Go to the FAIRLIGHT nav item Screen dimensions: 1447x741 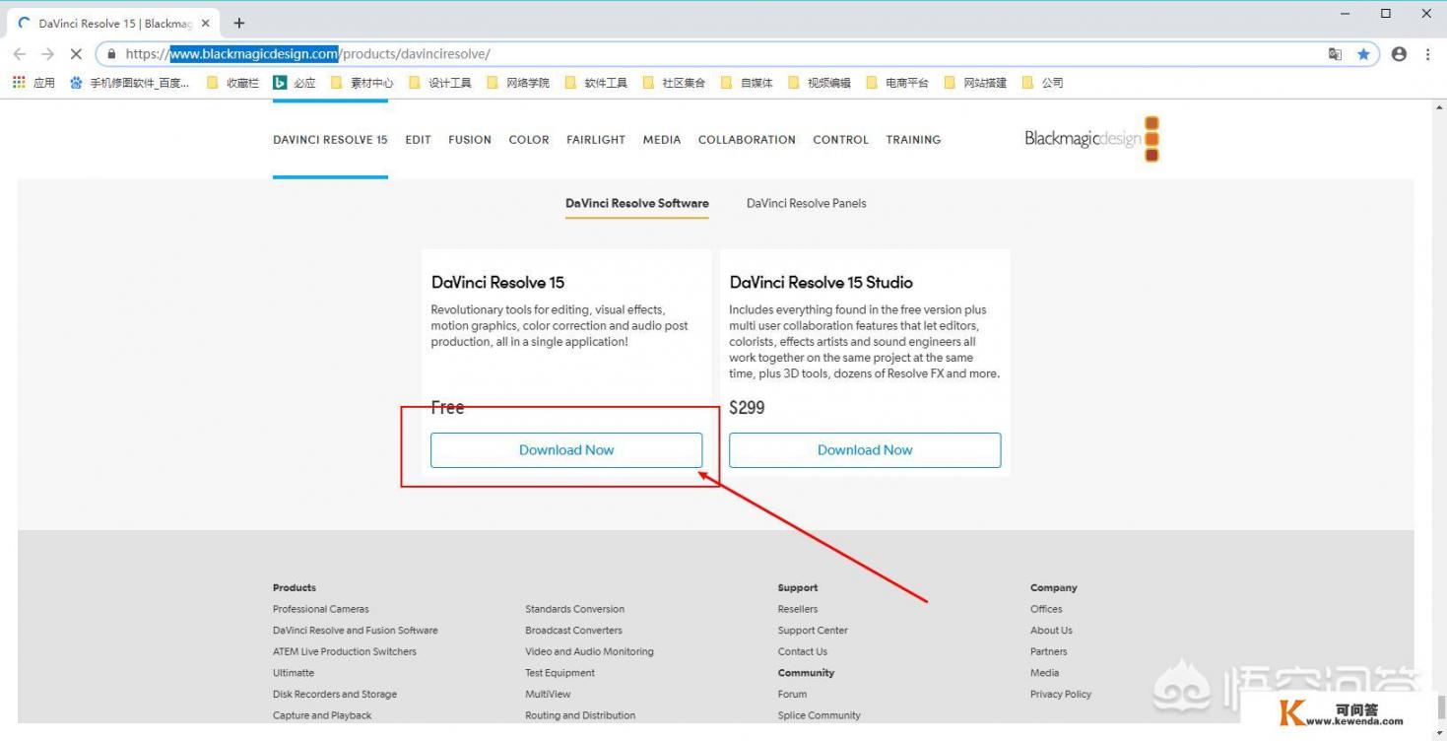click(596, 140)
